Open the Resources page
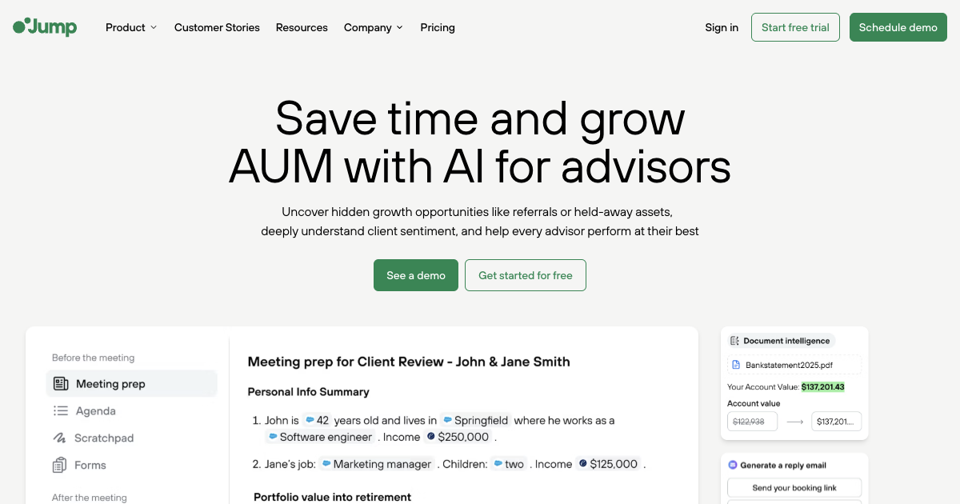 [302, 27]
